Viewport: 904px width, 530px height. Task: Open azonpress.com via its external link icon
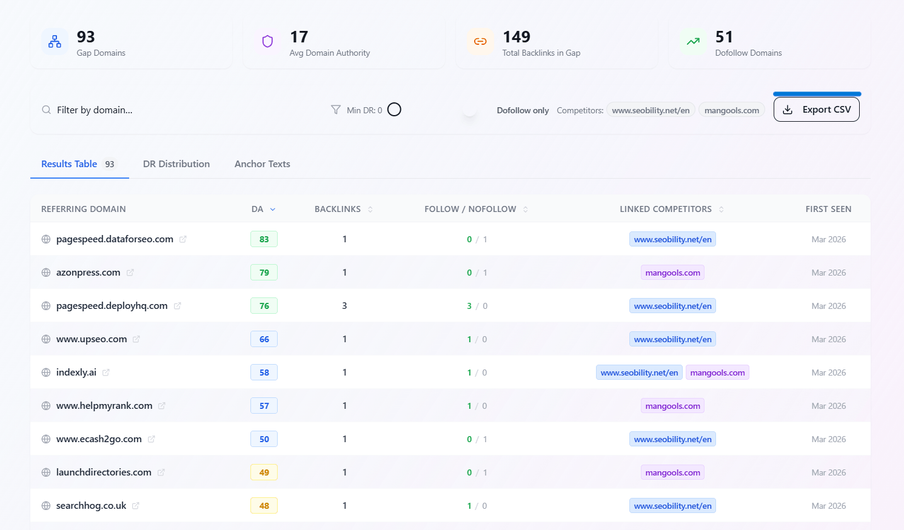130,272
